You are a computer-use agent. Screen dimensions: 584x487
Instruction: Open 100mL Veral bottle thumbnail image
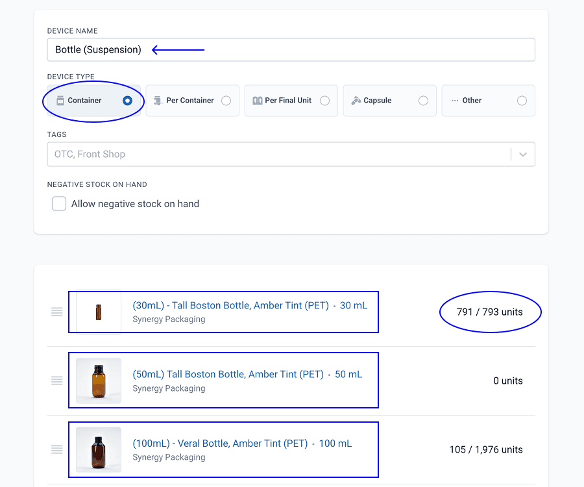(x=99, y=449)
